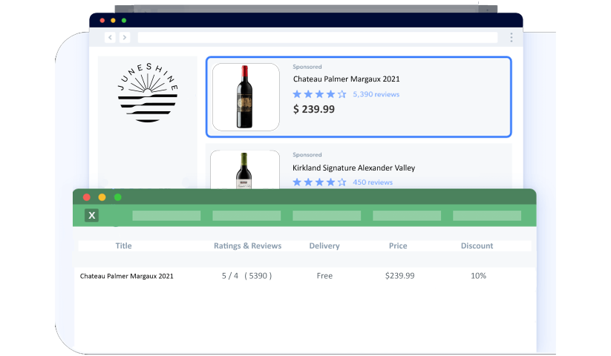Select the 5 / 4 ( 5390 ) cell
The width and height of the screenshot is (611, 356).
pos(247,276)
